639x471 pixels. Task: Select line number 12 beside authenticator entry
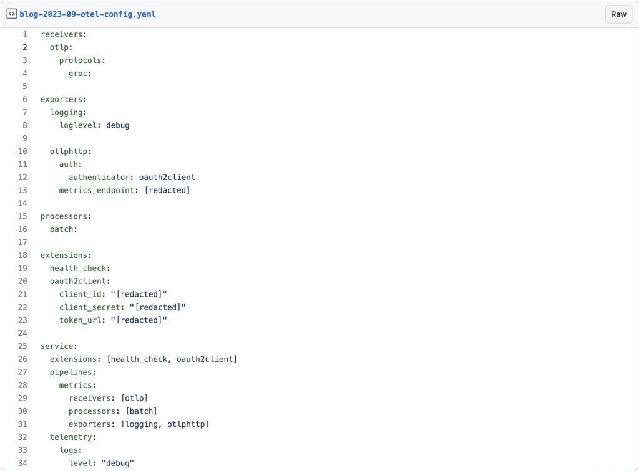point(22,177)
